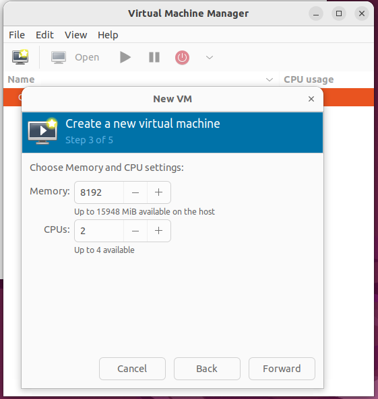The width and height of the screenshot is (378, 399).
Task: Click the Open console monitor icon
Action: [x=59, y=57]
